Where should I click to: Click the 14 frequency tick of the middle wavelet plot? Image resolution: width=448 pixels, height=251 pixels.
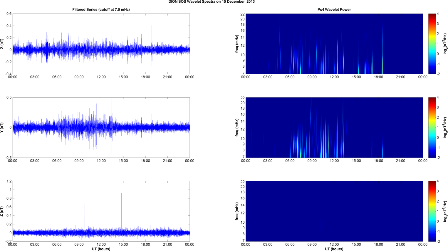243,121
